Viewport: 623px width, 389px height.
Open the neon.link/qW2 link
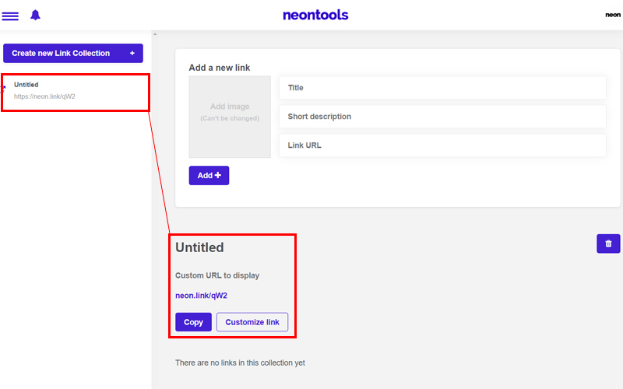202,296
